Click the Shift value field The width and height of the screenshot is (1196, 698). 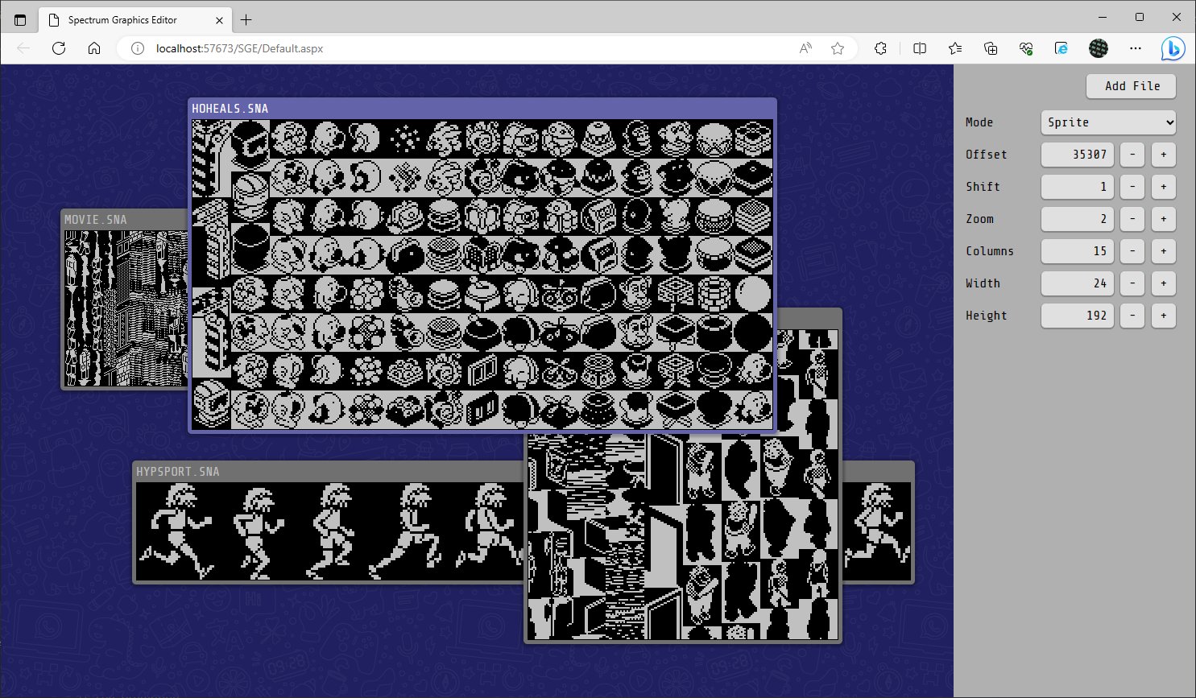coord(1078,187)
